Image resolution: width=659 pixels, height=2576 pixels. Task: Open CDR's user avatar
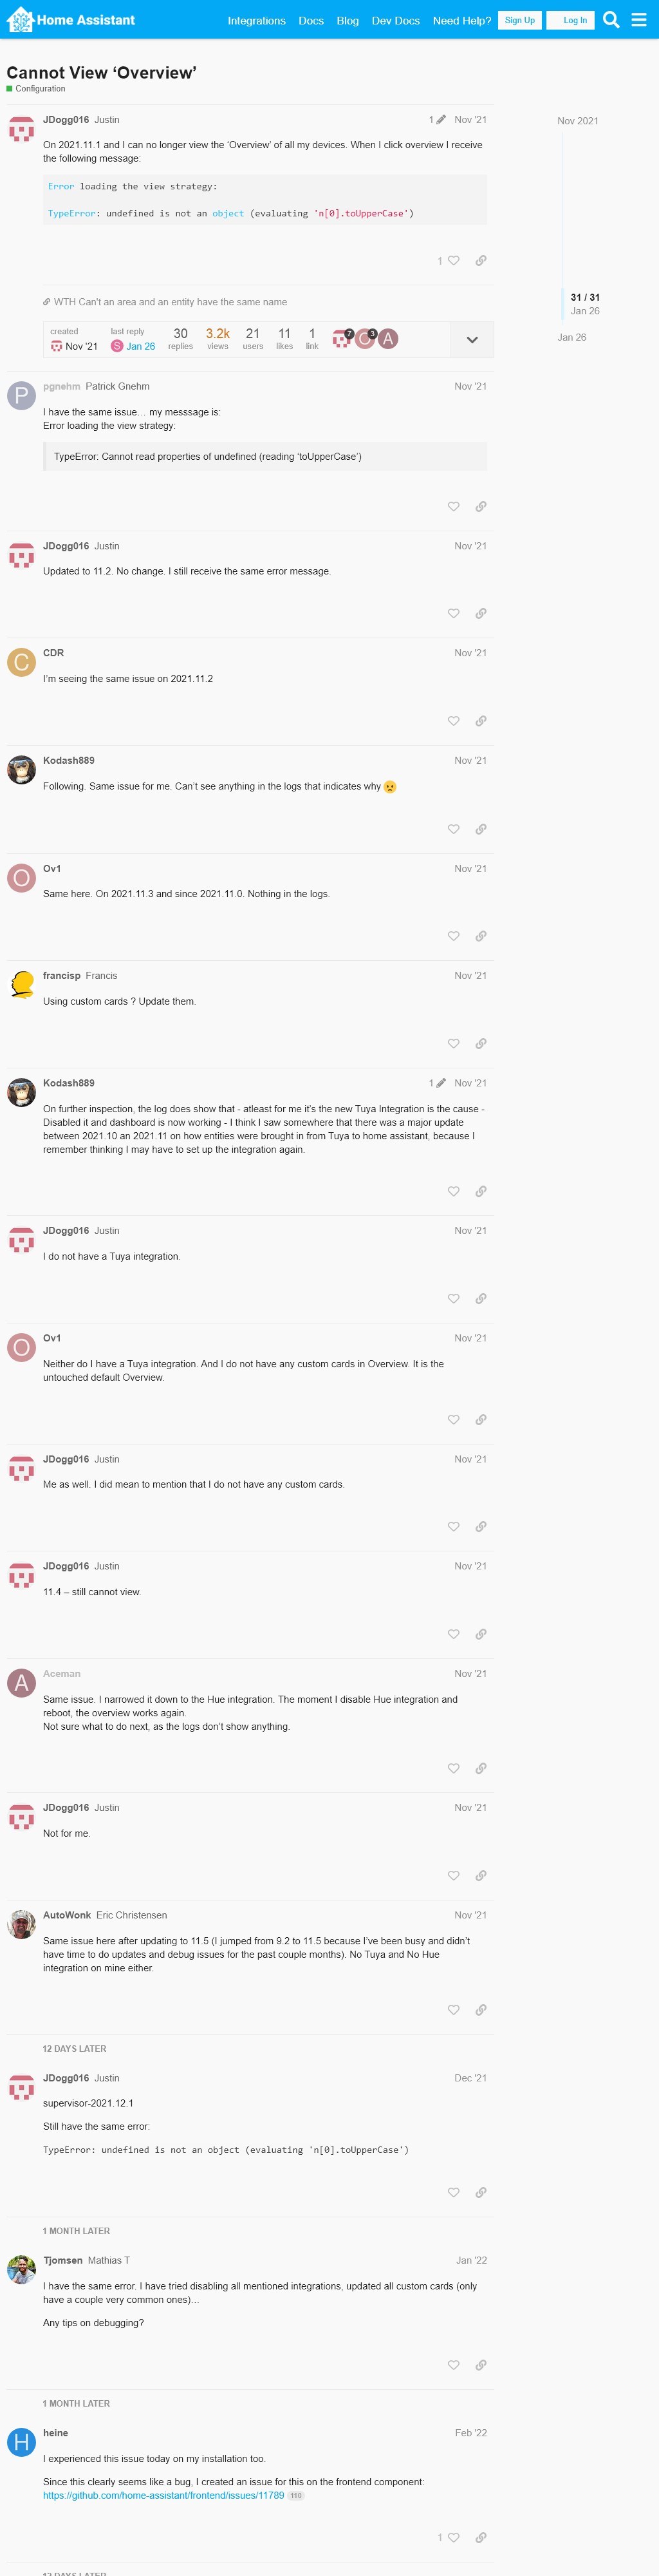(21, 662)
